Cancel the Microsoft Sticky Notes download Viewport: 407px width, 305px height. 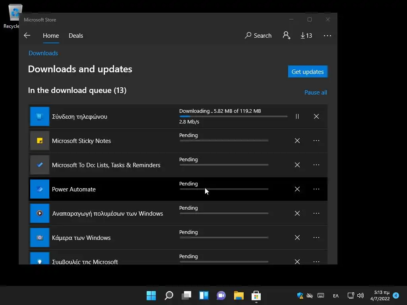click(297, 141)
